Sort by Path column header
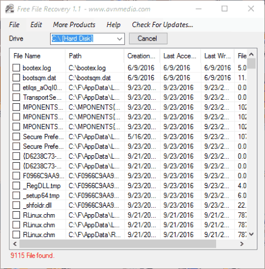 click(x=95, y=56)
